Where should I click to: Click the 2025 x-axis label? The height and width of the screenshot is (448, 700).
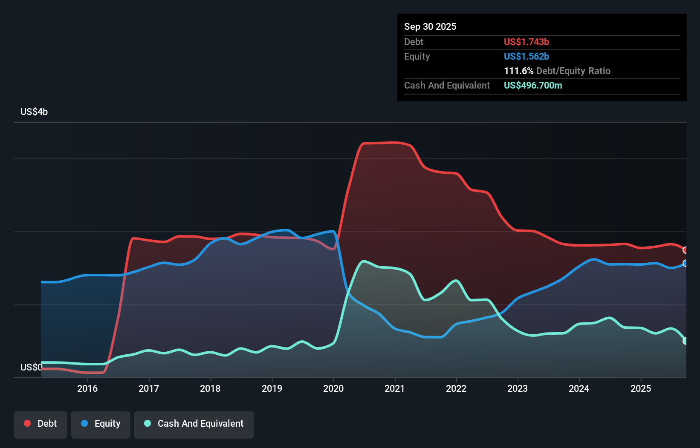(641, 389)
